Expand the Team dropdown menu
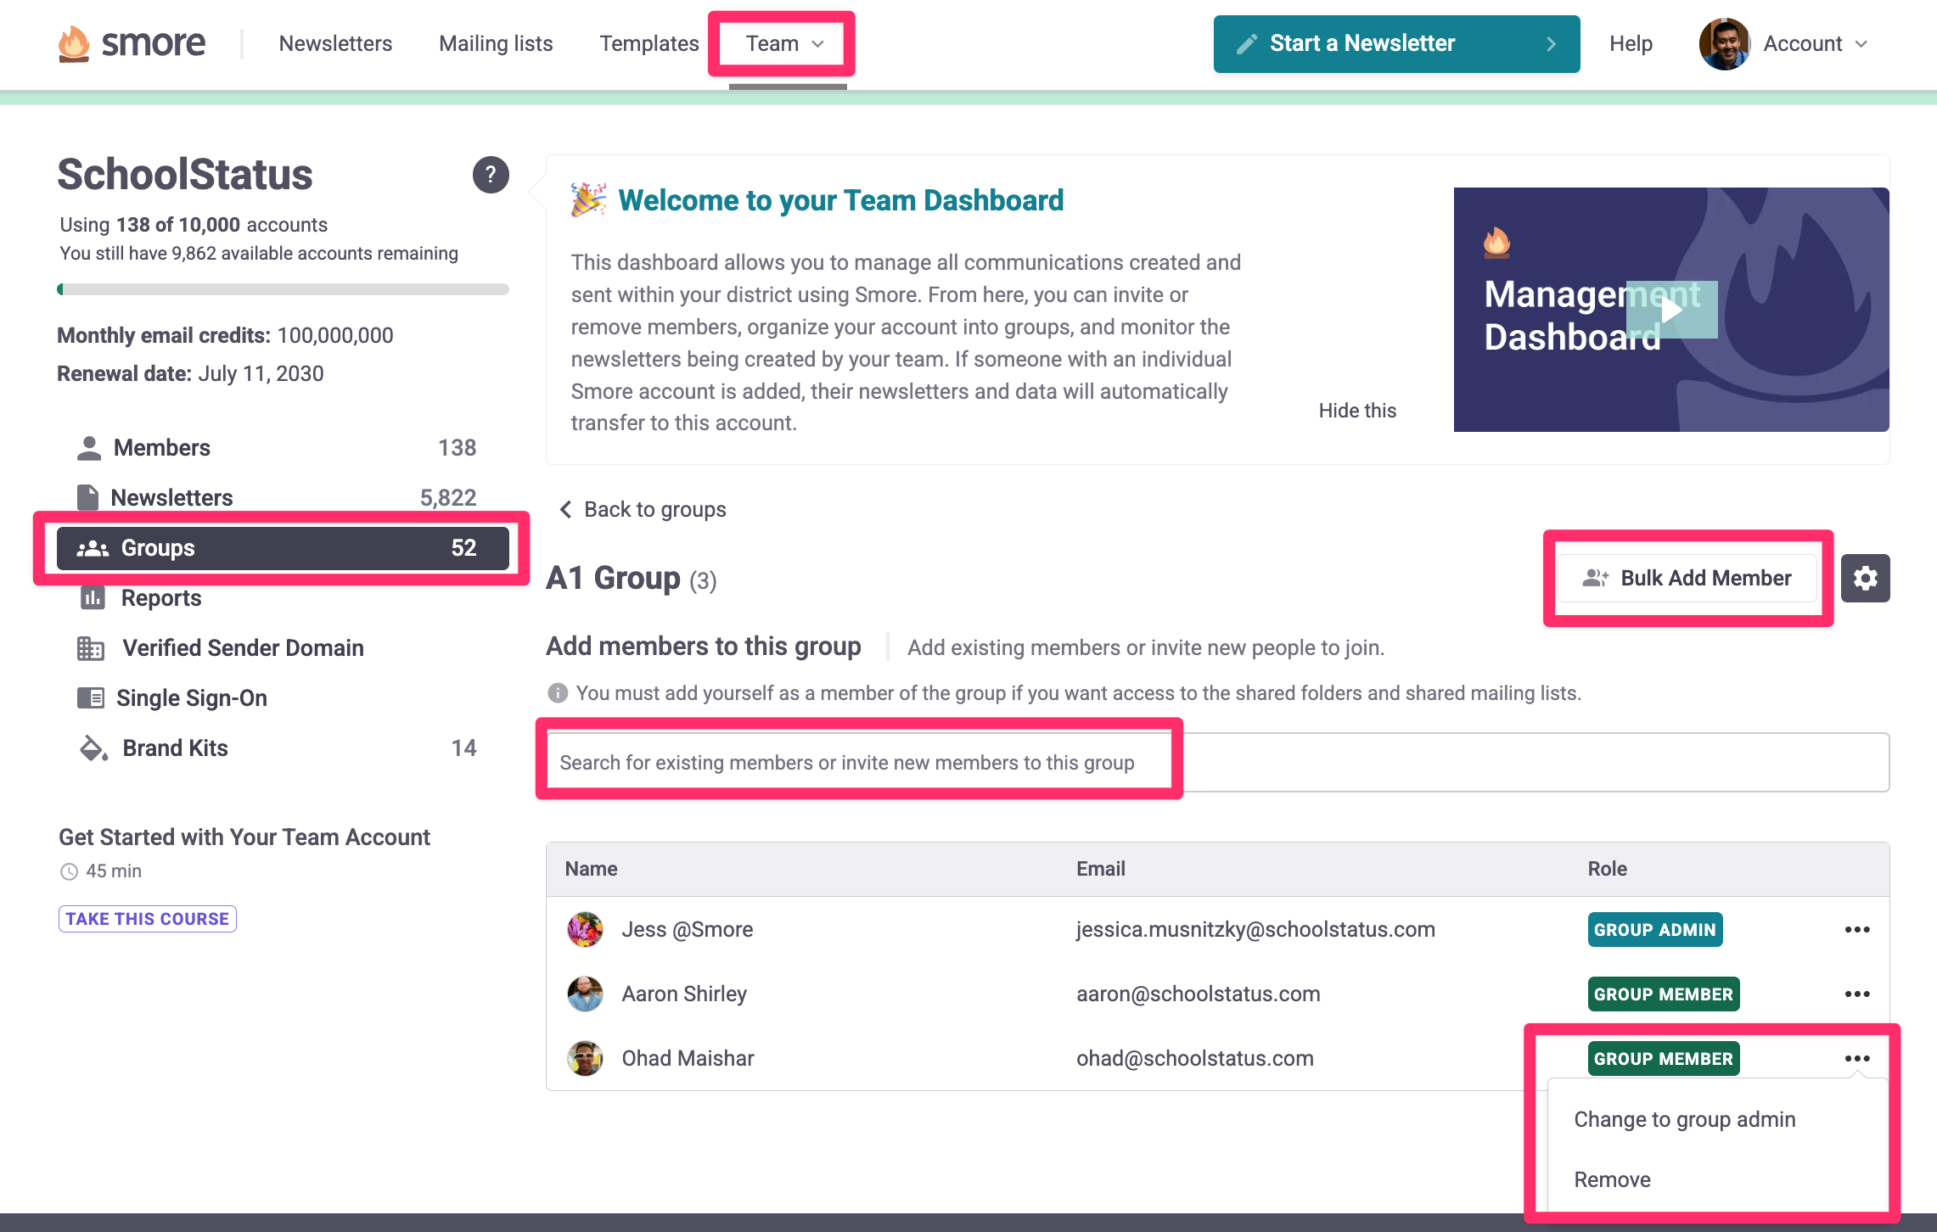Viewport: 1937px width, 1232px height. [x=783, y=44]
